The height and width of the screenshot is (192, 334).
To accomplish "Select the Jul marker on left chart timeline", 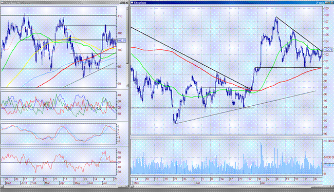I will (x=105, y=183).
